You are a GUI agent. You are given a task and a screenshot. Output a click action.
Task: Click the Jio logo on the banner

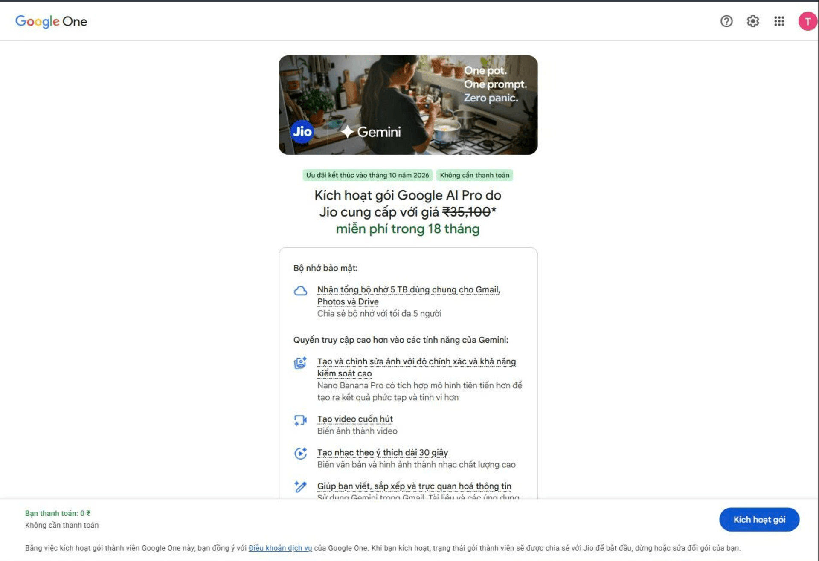click(x=302, y=132)
